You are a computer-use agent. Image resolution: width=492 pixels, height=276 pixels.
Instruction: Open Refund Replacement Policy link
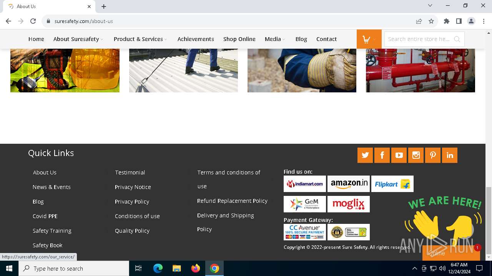click(x=232, y=201)
